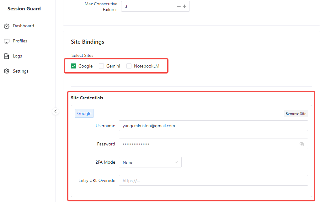Screen dimensions: 320x202
Task: Click the Profiles monitor icon
Action: point(7,41)
